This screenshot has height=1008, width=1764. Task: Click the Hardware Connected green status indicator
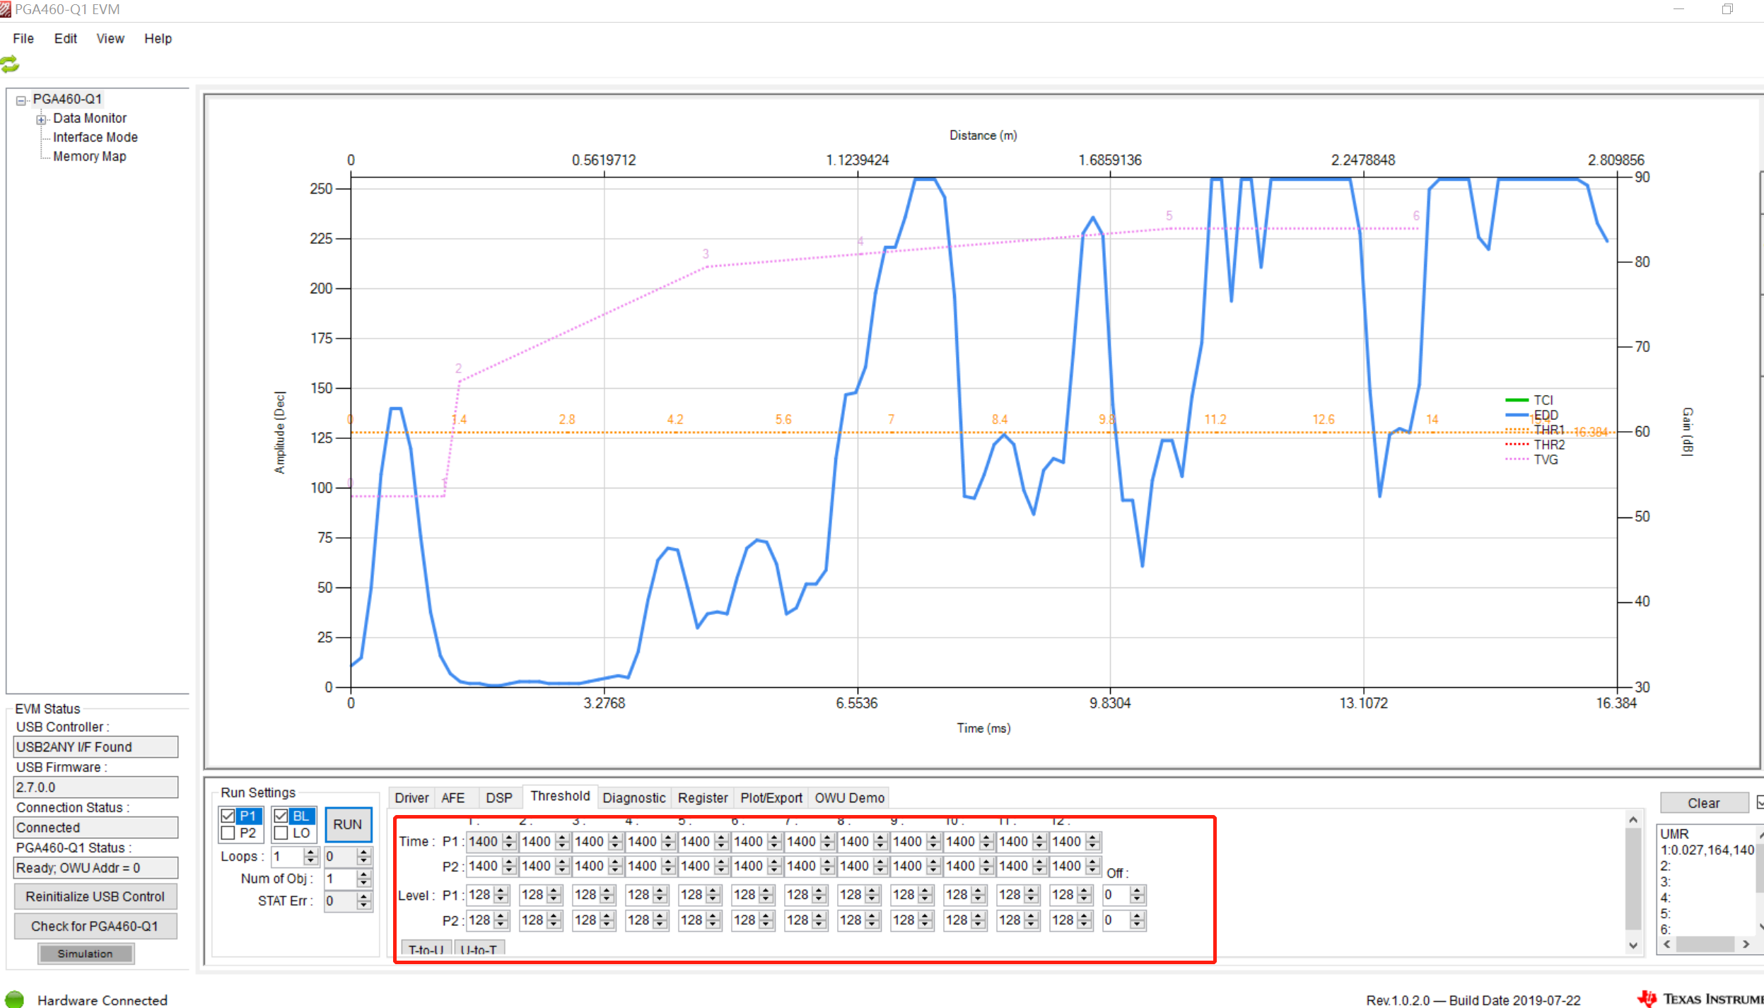[x=13, y=1000]
